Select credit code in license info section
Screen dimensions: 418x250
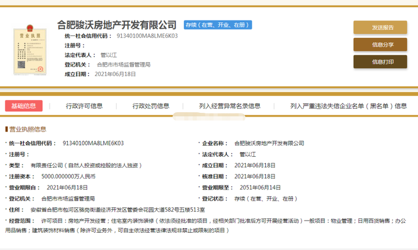[93, 143]
